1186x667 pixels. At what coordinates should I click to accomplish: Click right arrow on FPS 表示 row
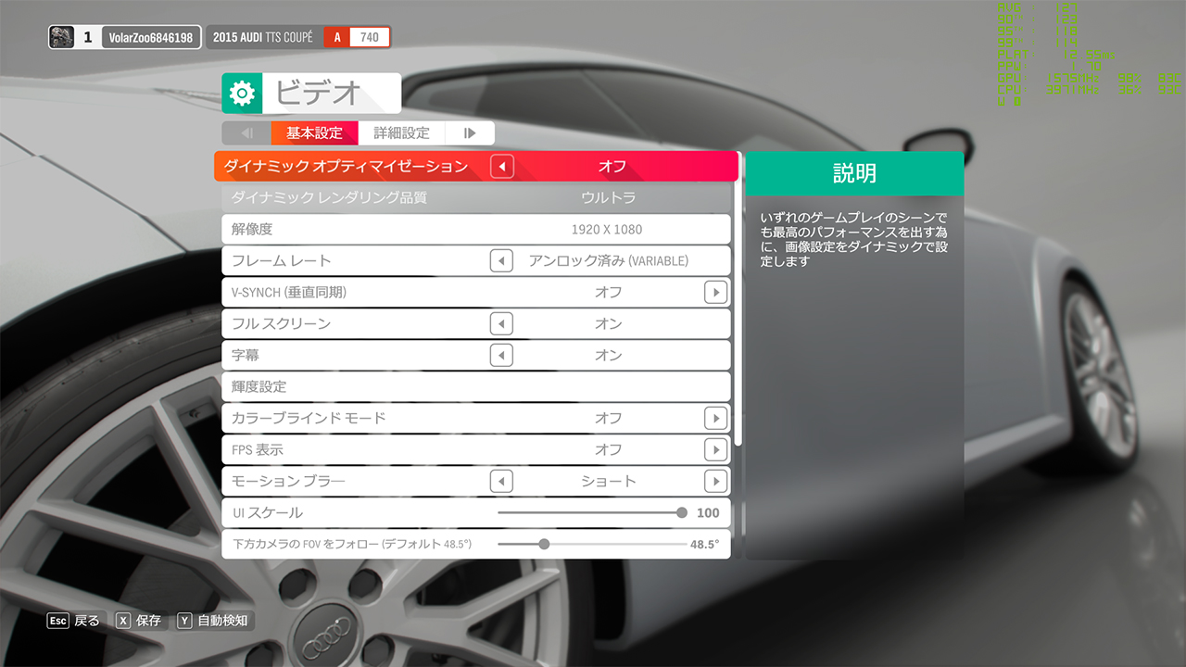click(715, 449)
